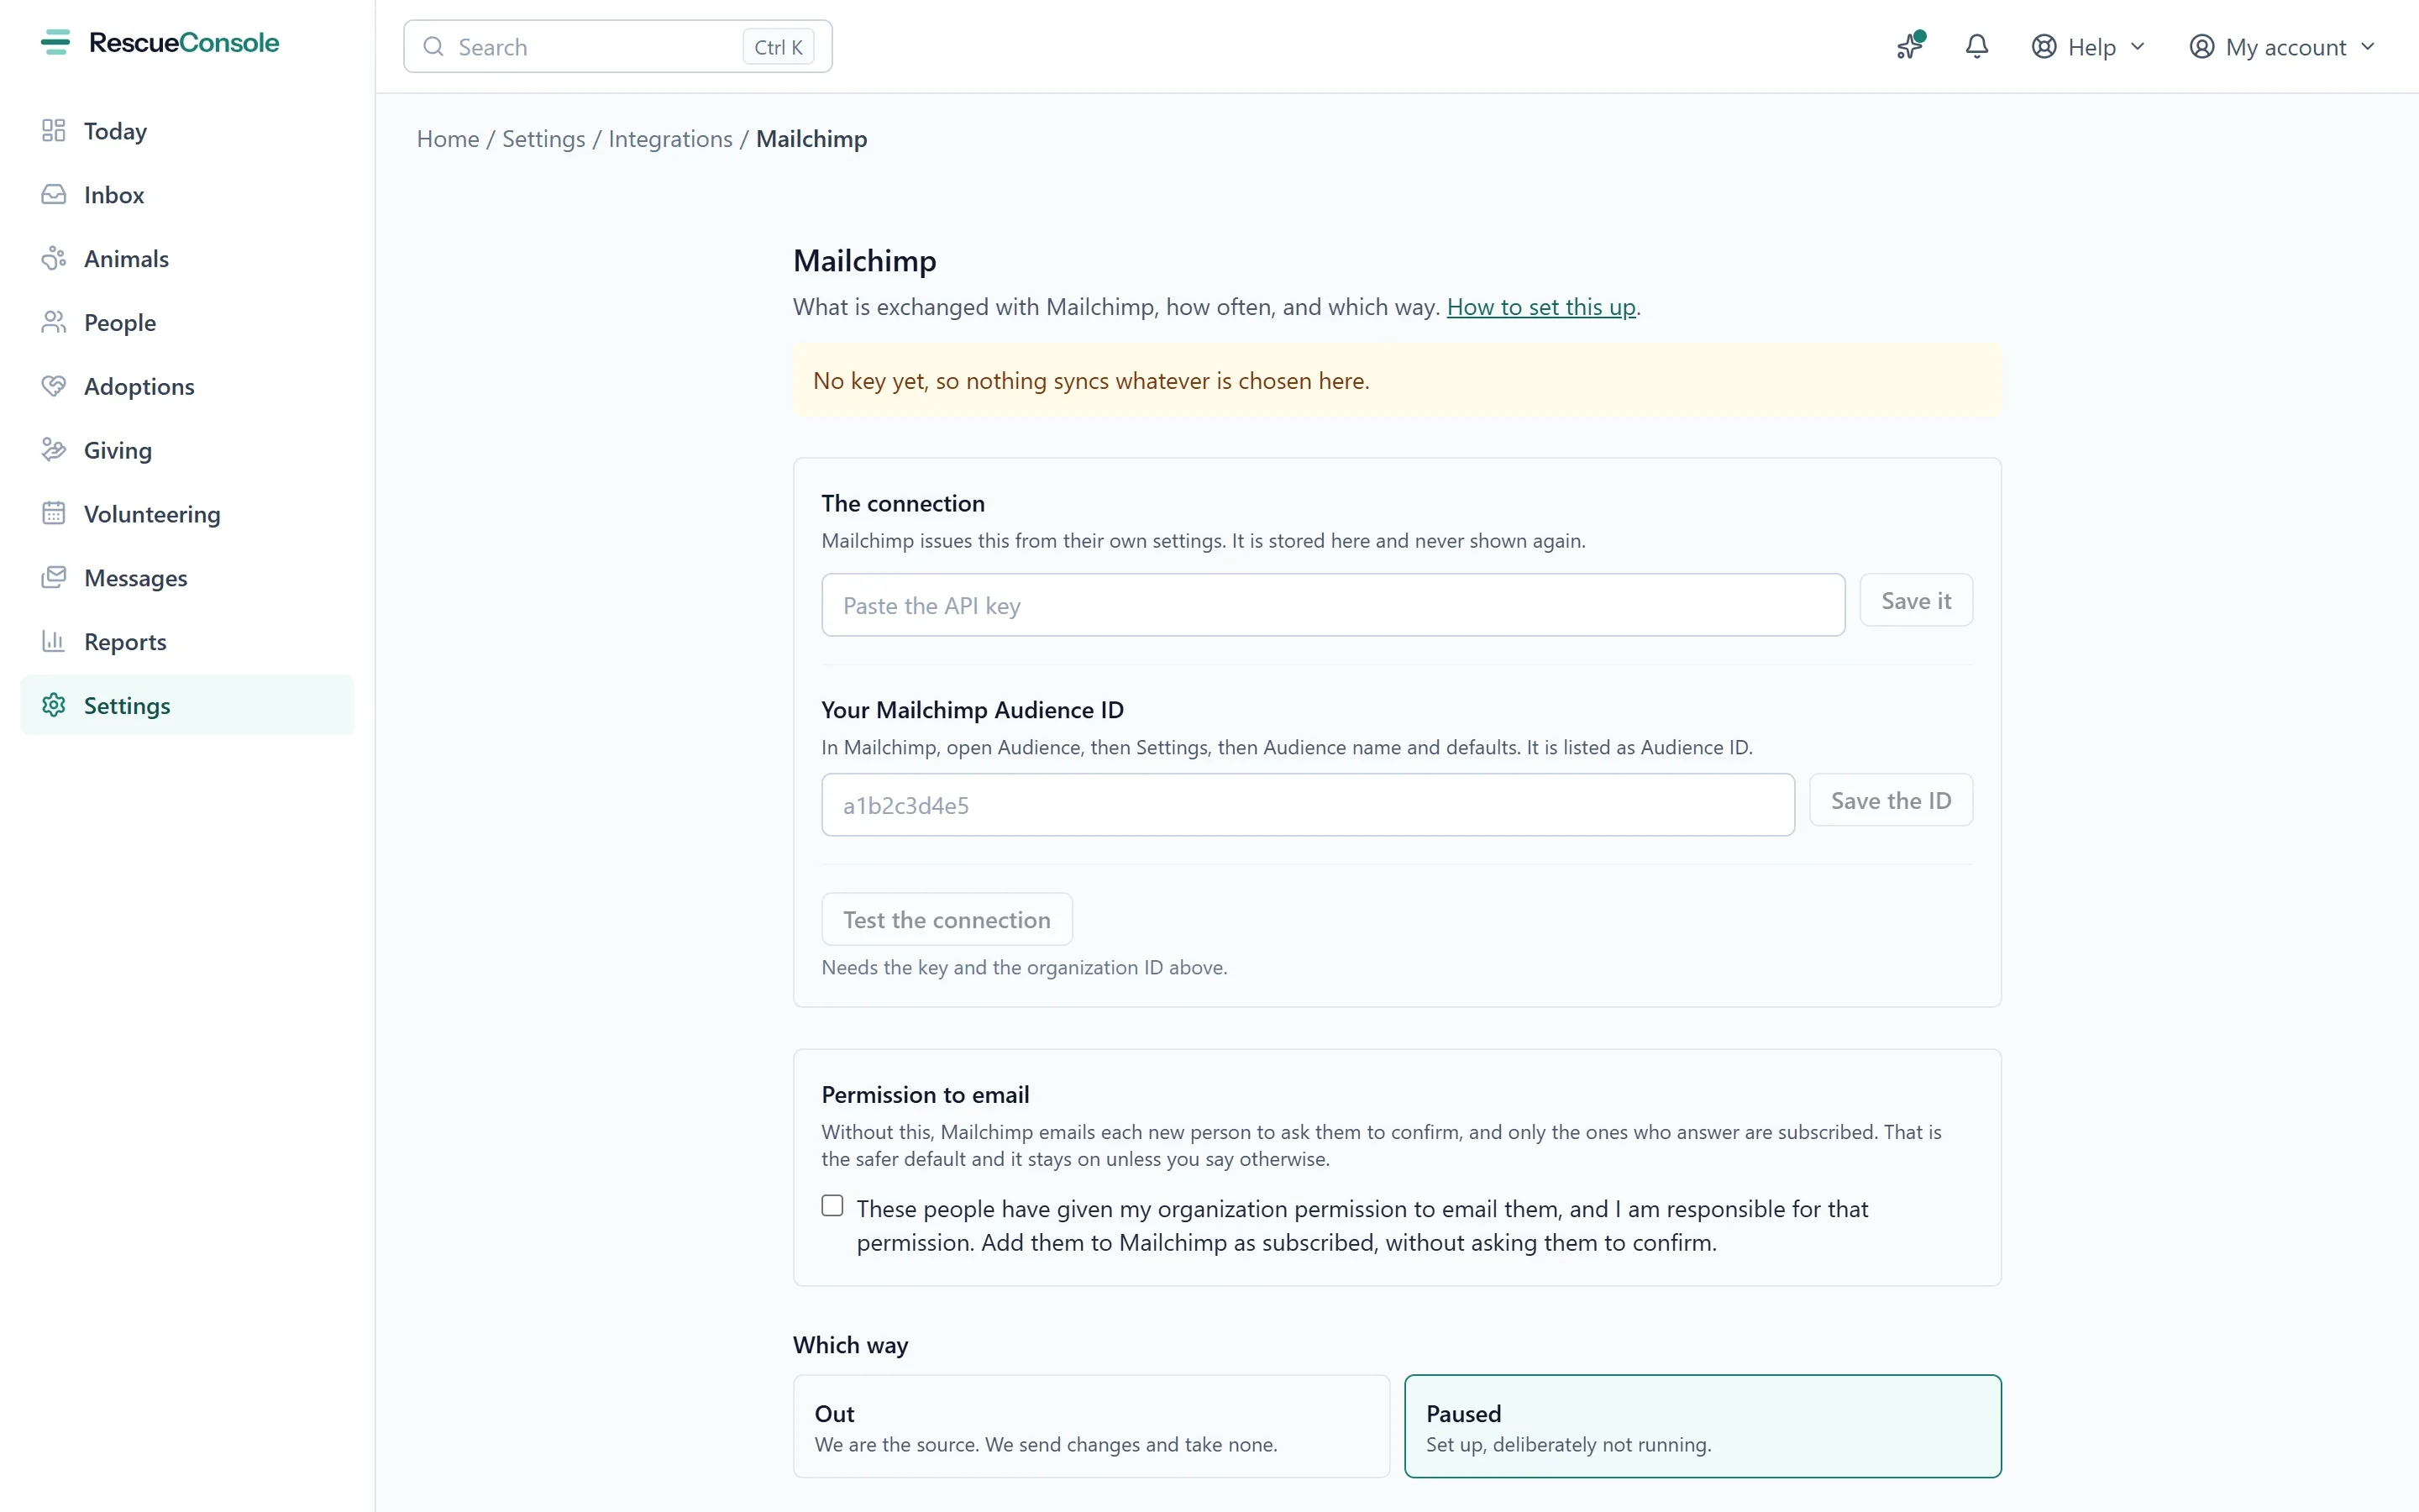Click the Home breadcrumb
Viewport: 2419px width, 1512px height.
point(448,139)
